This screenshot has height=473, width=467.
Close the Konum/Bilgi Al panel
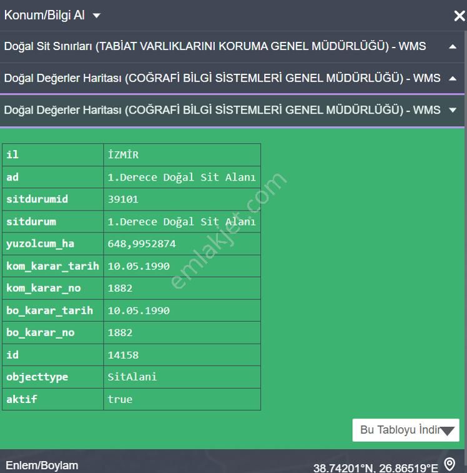459,16
